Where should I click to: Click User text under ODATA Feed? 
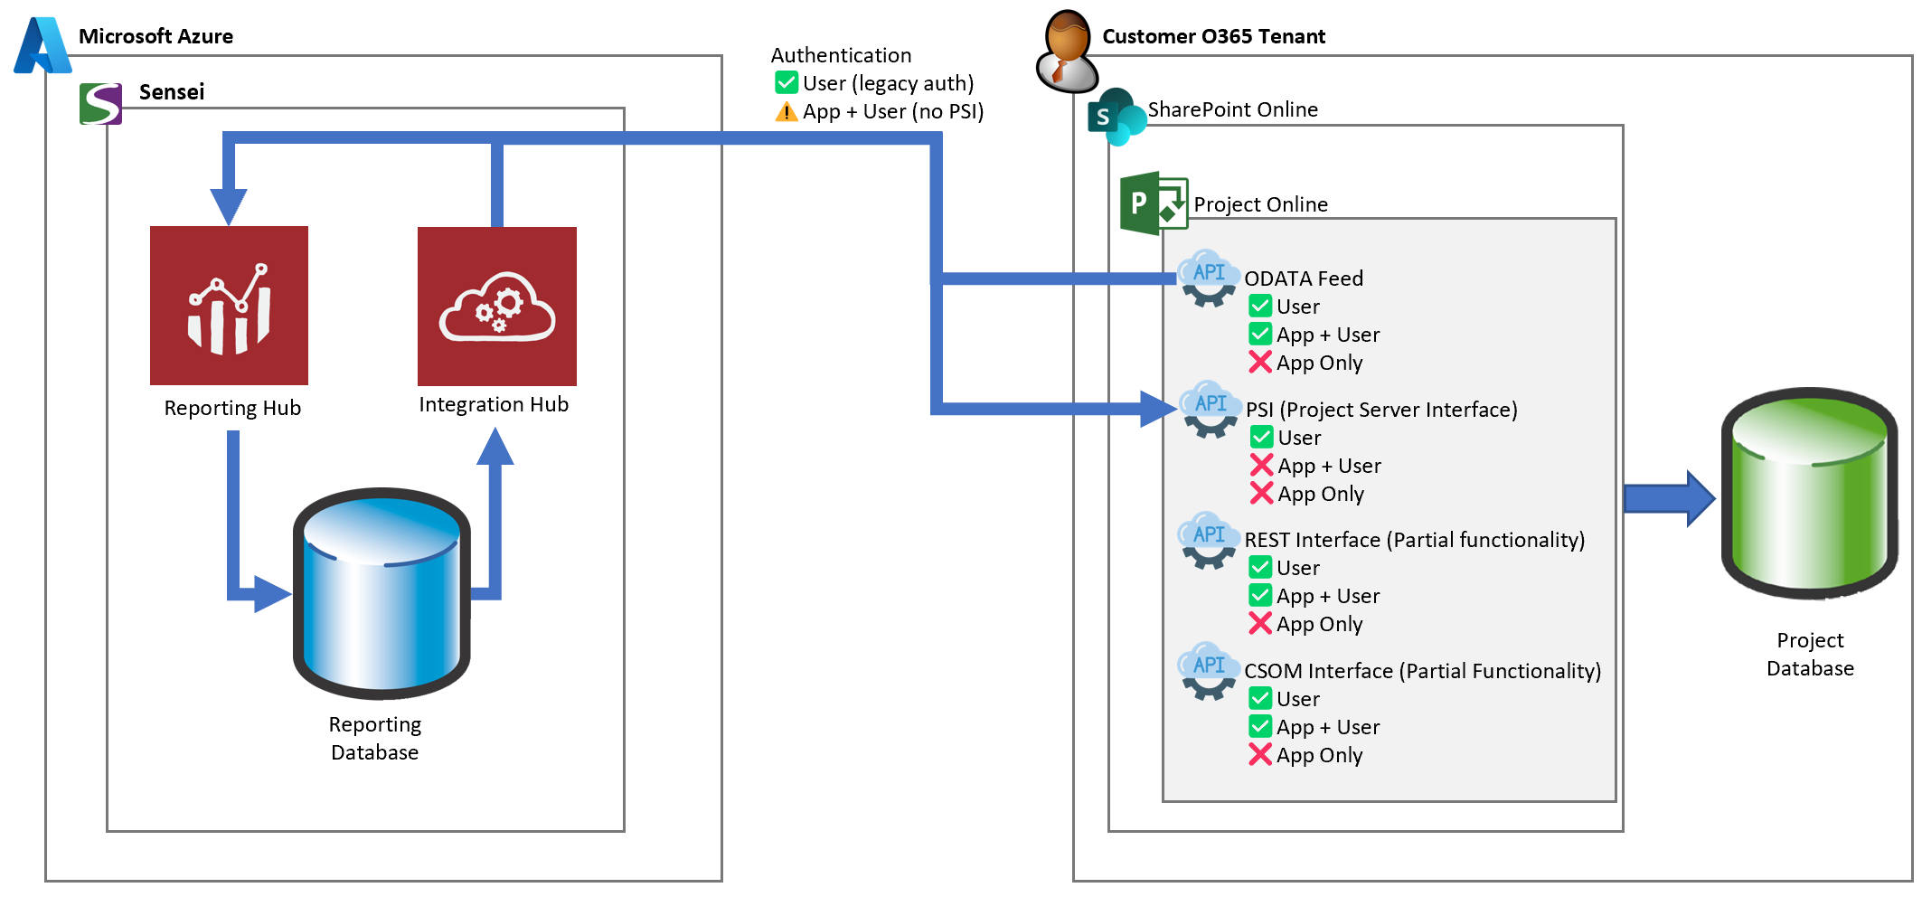pyautogui.click(x=1298, y=307)
